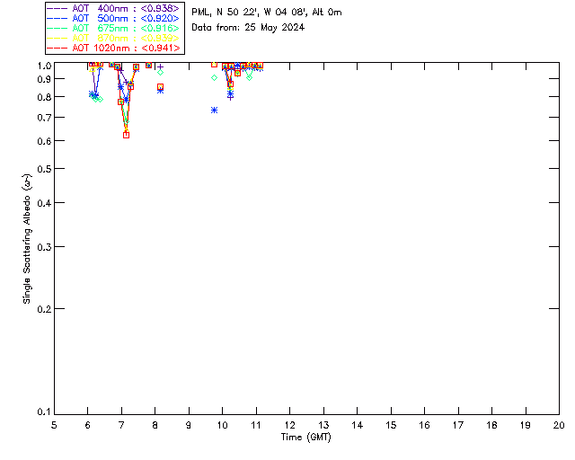
Task: Click the x-axis tick label 5
Action: [x=54, y=425]
